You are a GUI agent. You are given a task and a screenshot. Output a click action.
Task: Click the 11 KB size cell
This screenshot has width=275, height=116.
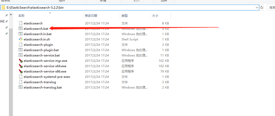click(164, 55)
